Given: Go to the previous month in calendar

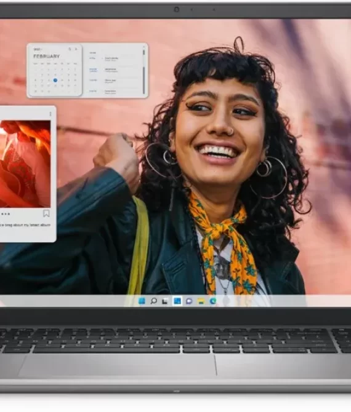Looking at the screenshot, I should (x=70, y=49).
